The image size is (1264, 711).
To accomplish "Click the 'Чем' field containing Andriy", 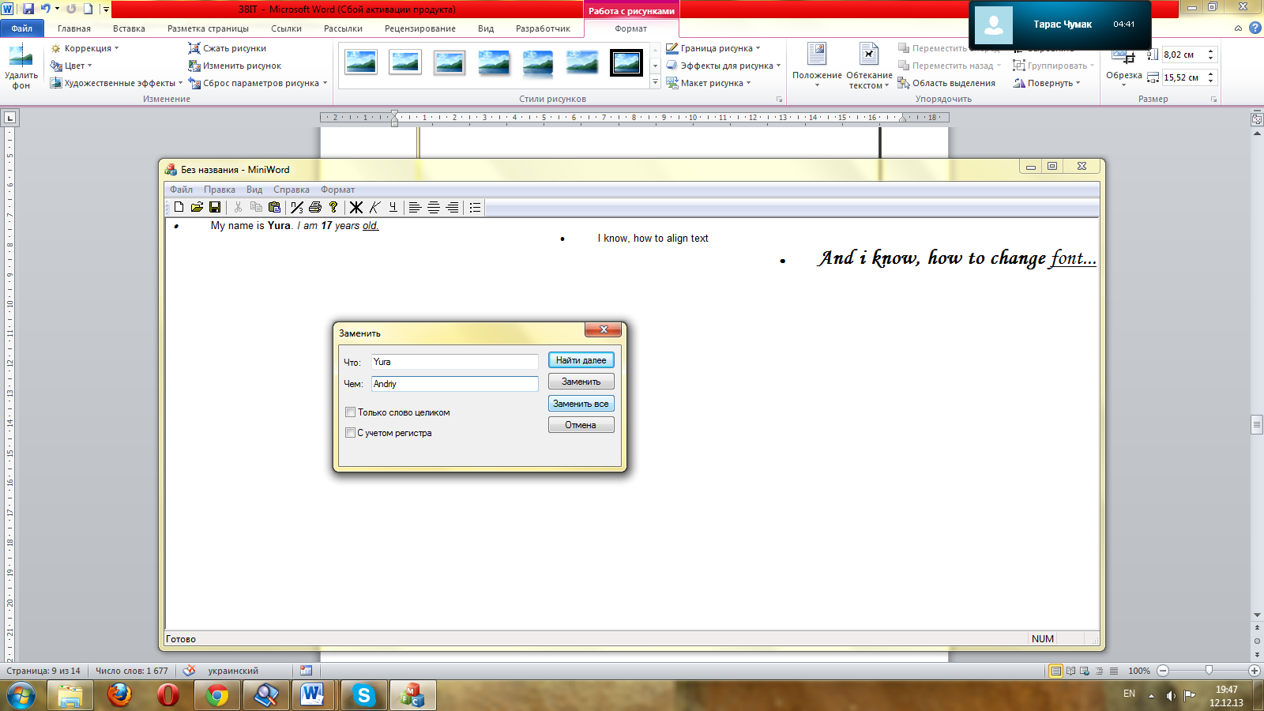I will [454, 384].
